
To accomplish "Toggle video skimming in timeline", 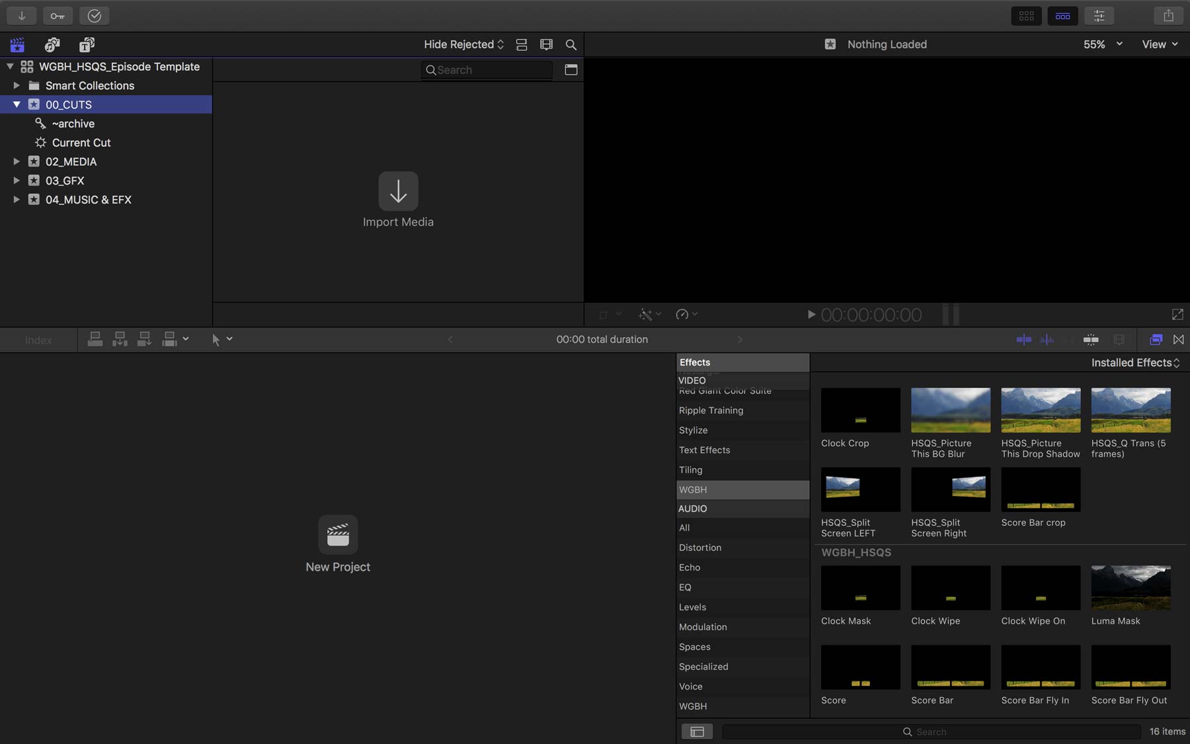I will tap(1023, 339).
